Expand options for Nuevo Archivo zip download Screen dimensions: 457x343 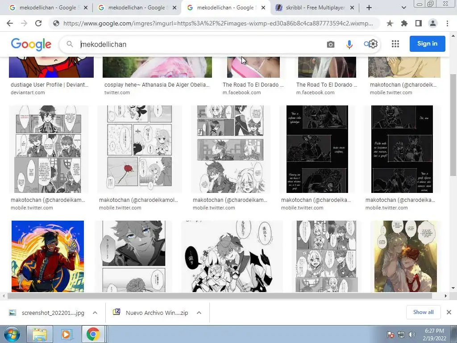pyautogui.click(x=199, y=313)
